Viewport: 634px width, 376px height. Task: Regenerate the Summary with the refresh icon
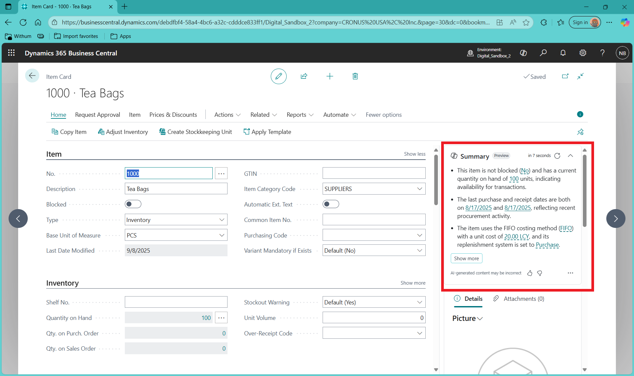557,156
